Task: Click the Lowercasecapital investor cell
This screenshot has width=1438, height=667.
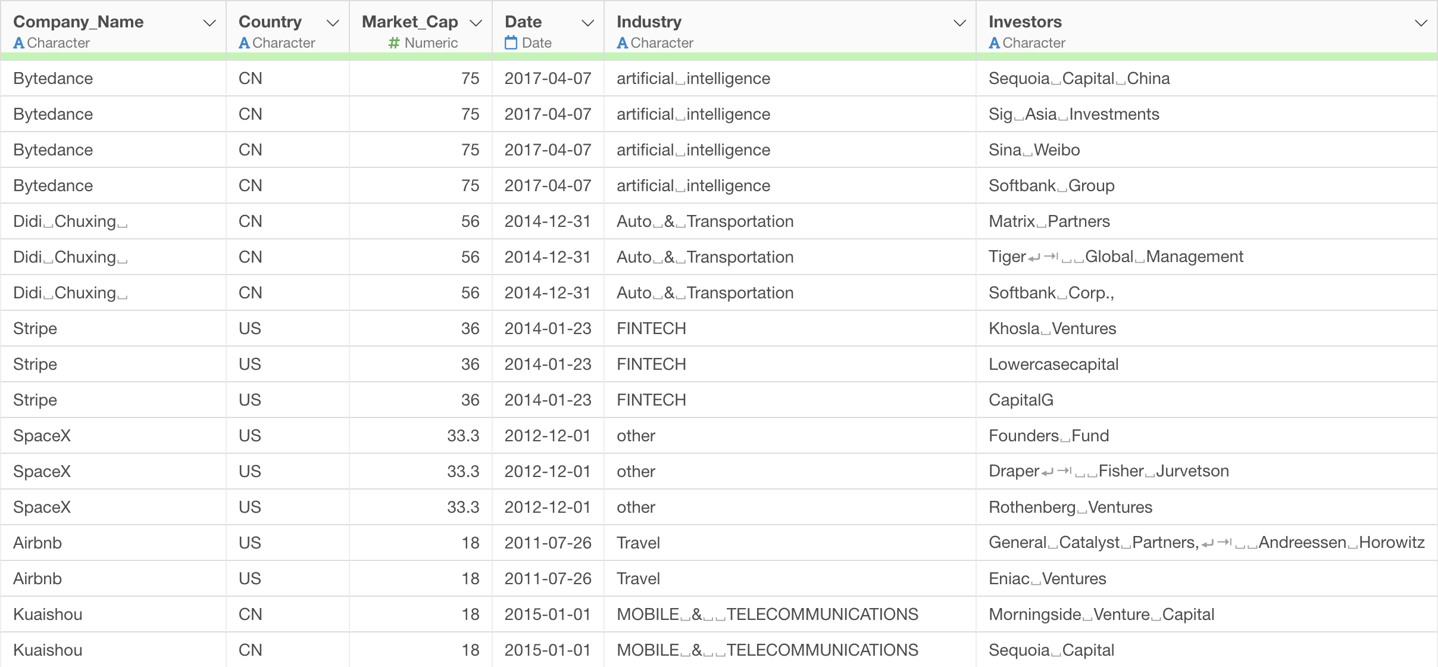Action: (x=1206, y=364)
